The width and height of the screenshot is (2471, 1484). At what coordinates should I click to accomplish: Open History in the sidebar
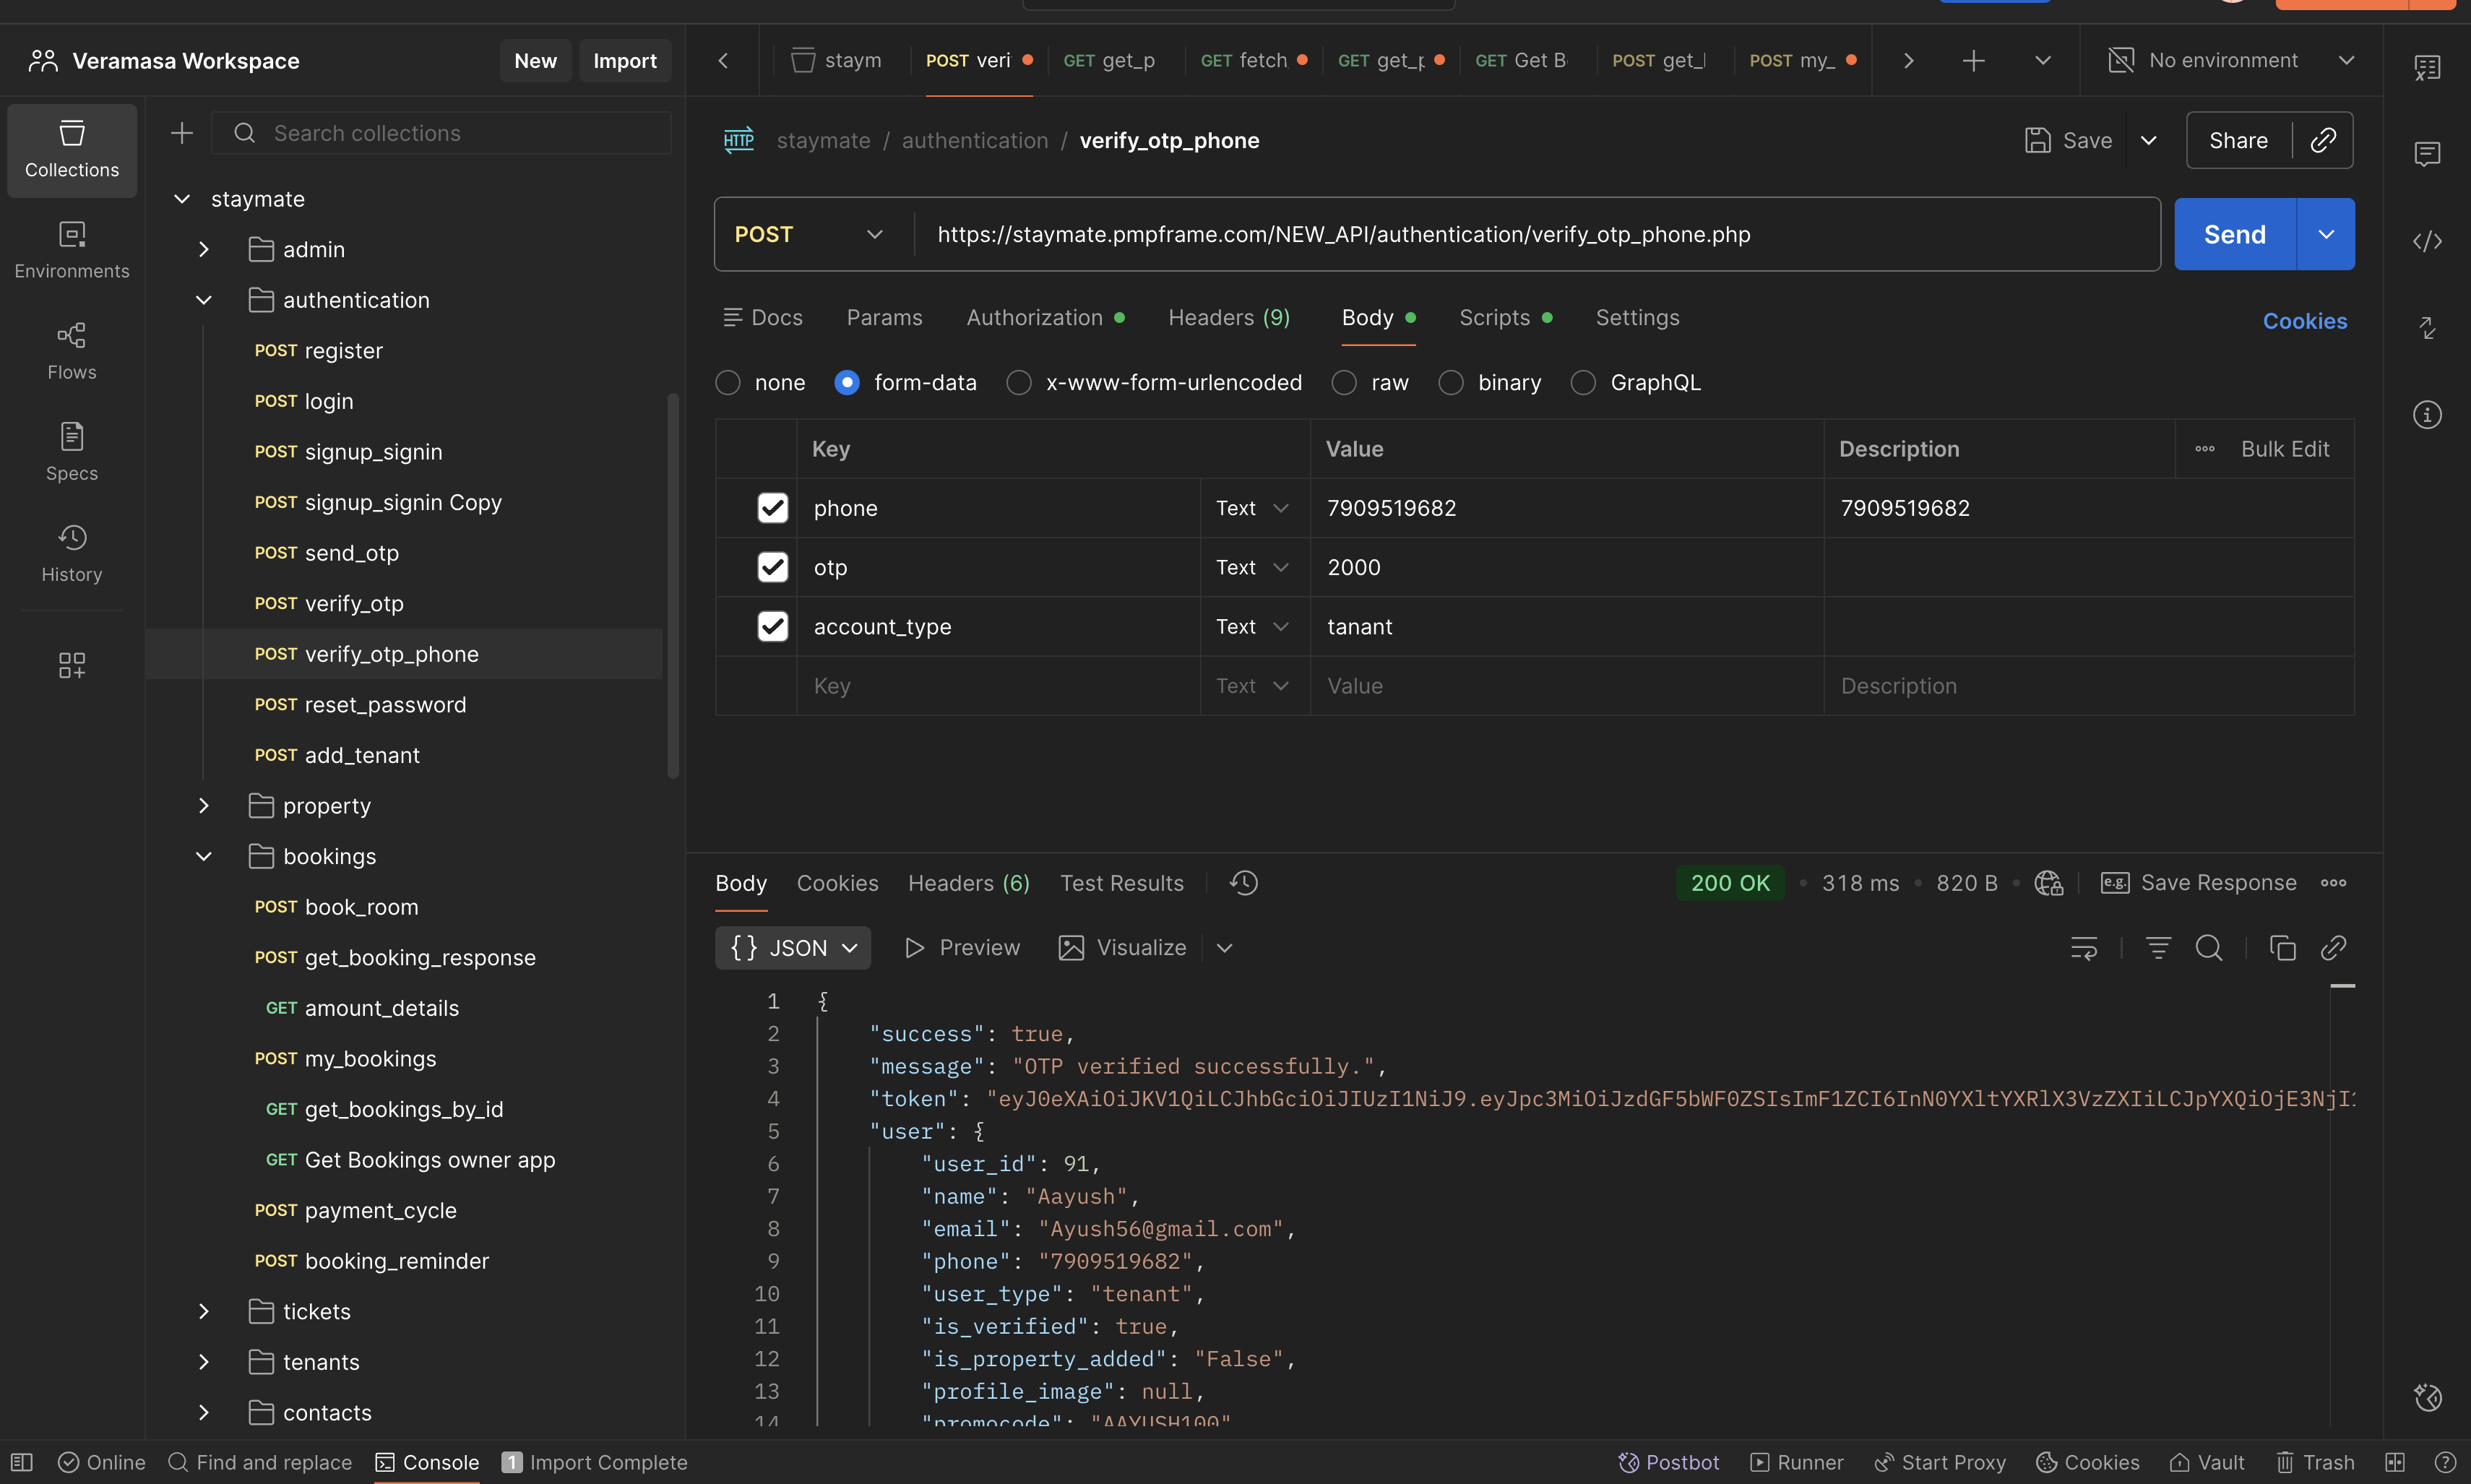pyautogui.click(x=71, y=552)
